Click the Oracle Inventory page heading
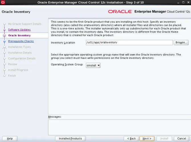 [x=16, y=12]
